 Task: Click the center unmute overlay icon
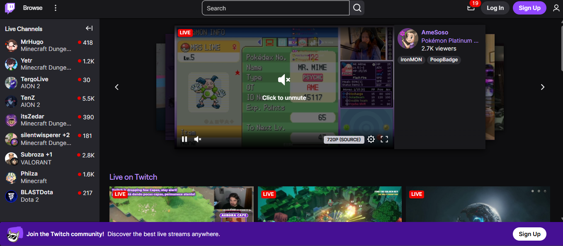(284, 80)
